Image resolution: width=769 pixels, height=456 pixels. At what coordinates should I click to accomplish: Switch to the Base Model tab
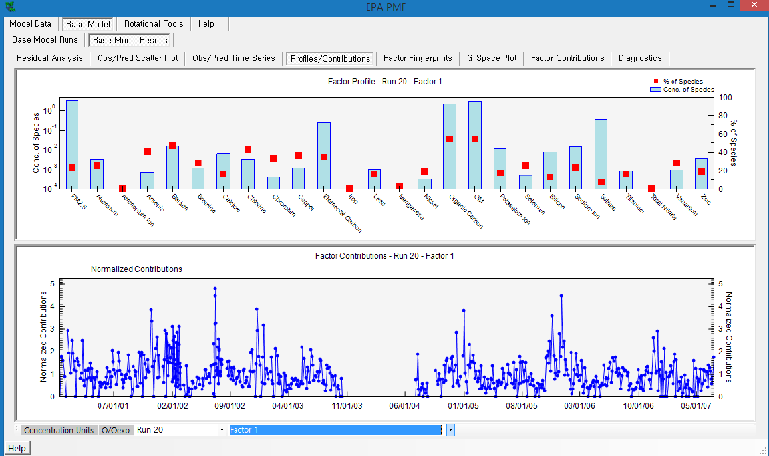[88, 24]
